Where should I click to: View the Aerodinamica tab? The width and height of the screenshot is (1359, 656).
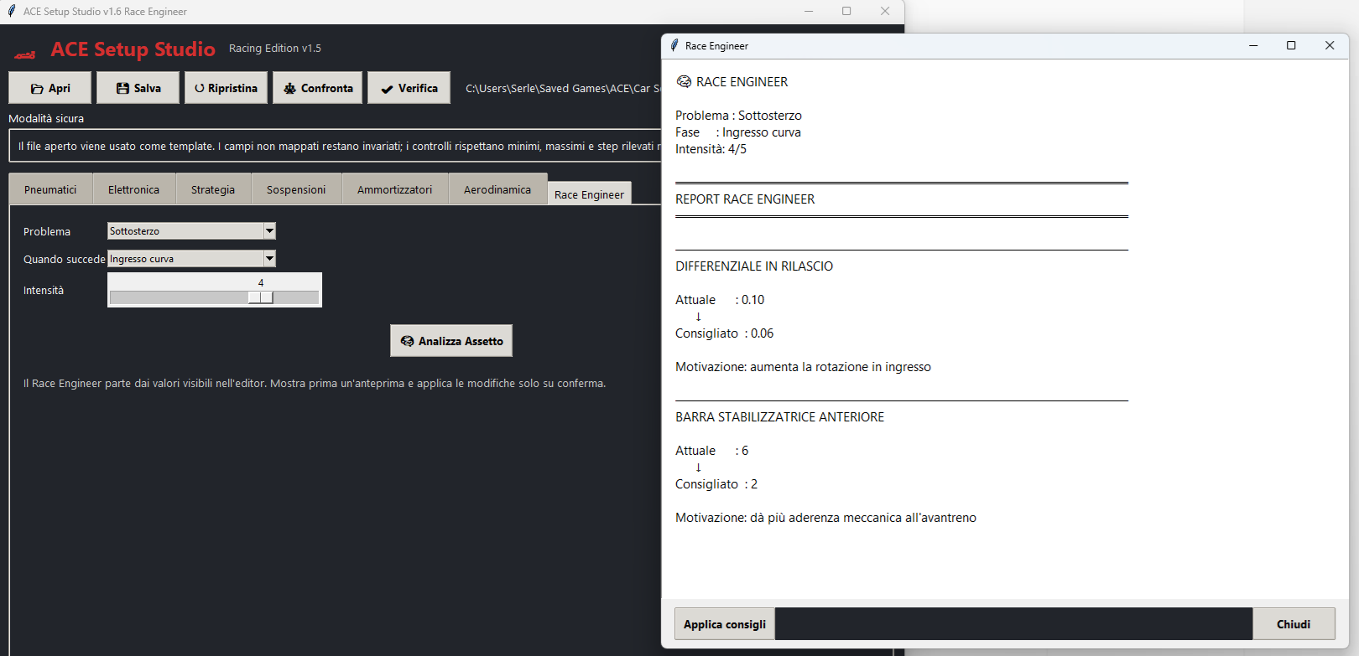(x=497, y=189)
